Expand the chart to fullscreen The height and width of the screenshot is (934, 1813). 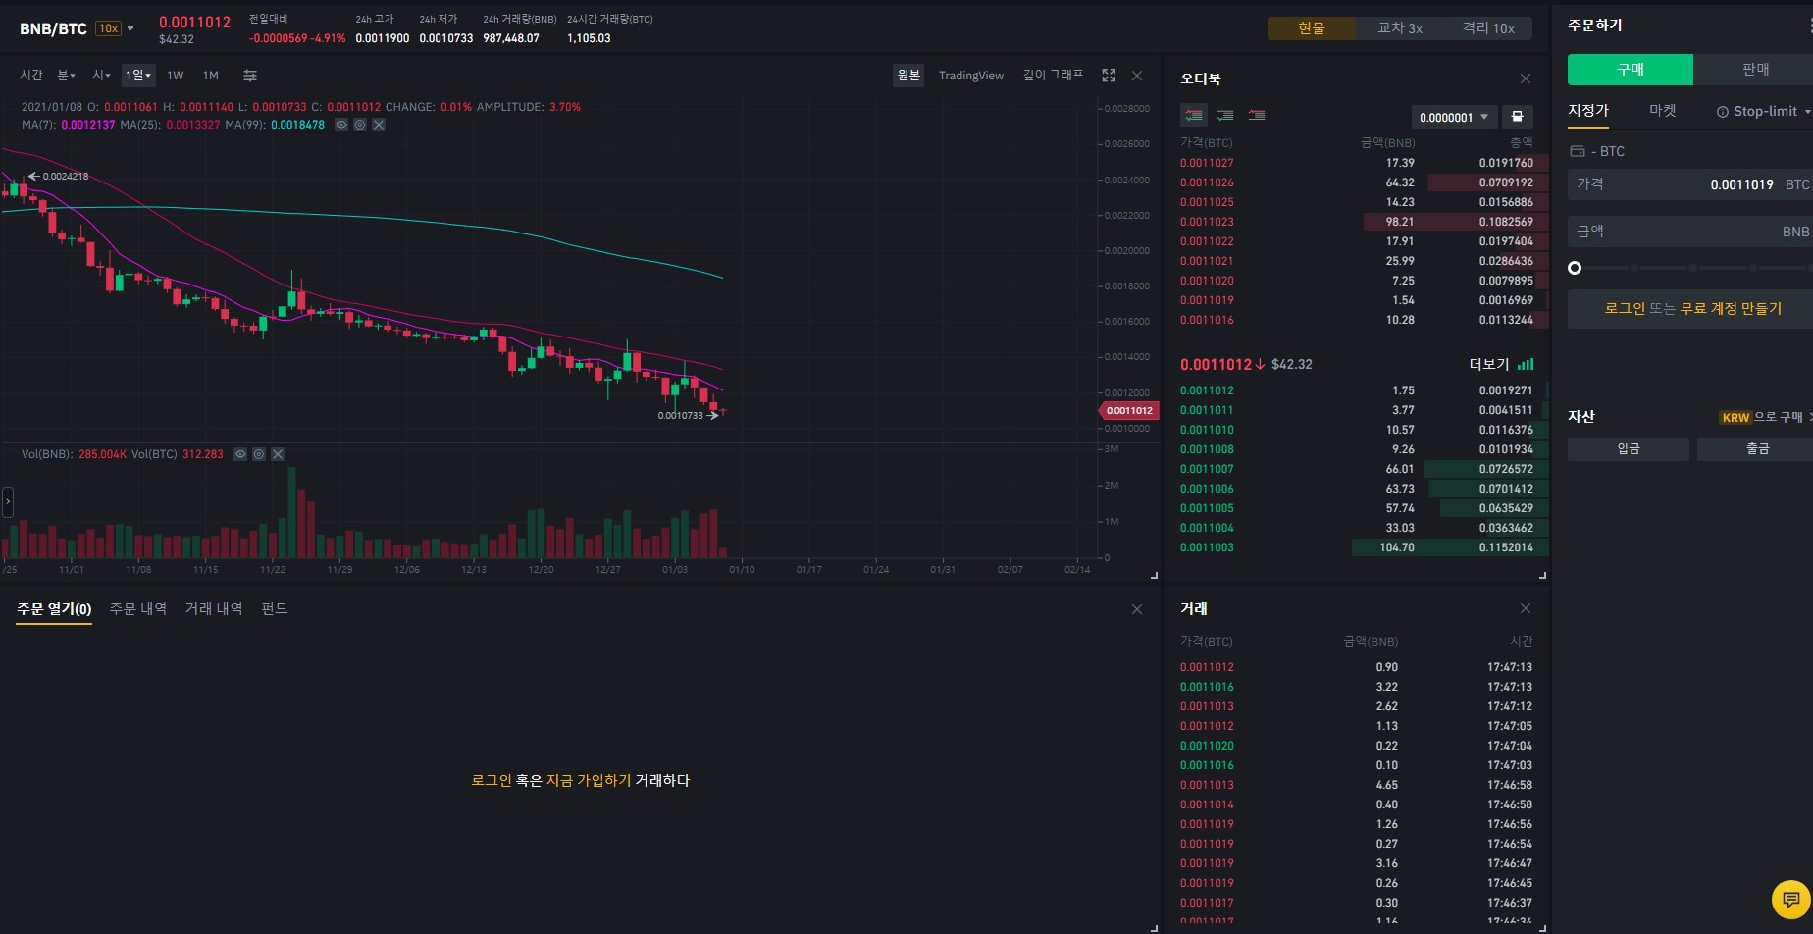(1109, 76)
